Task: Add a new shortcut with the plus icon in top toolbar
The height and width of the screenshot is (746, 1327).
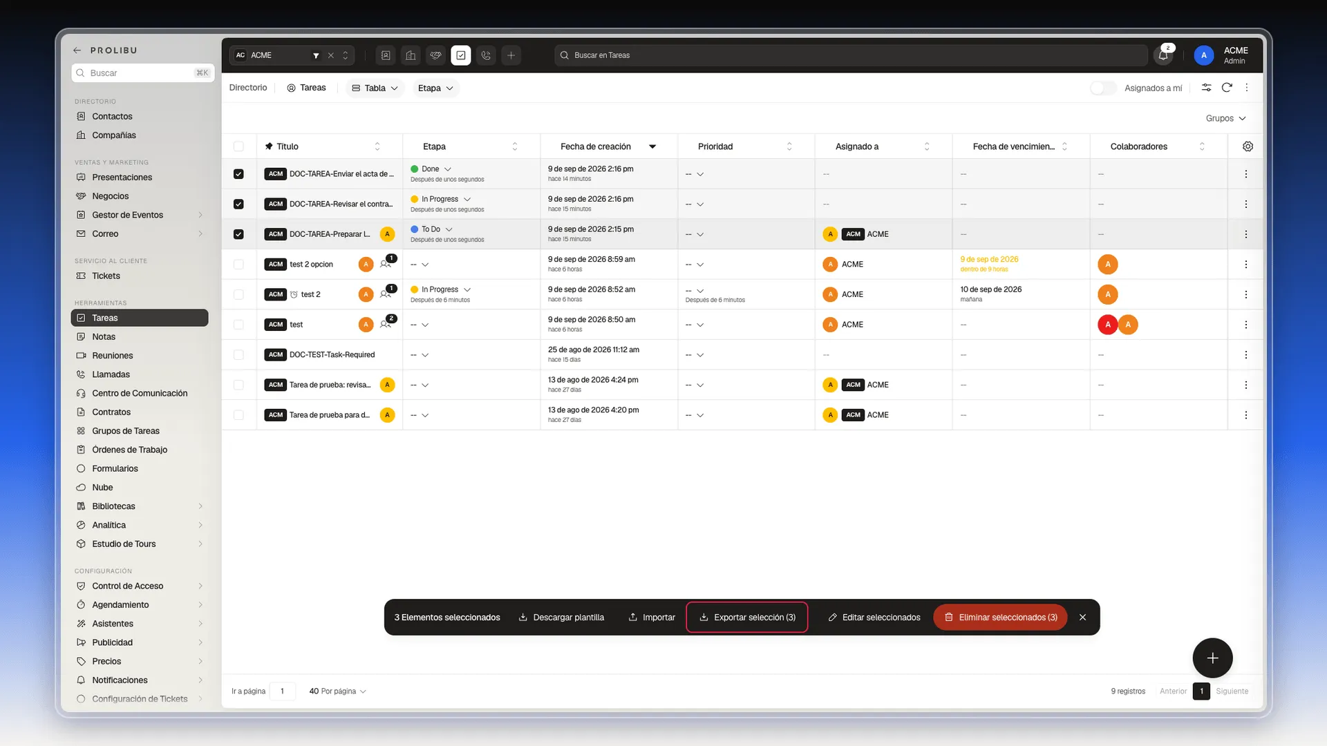Action: (x=511, y=55)
